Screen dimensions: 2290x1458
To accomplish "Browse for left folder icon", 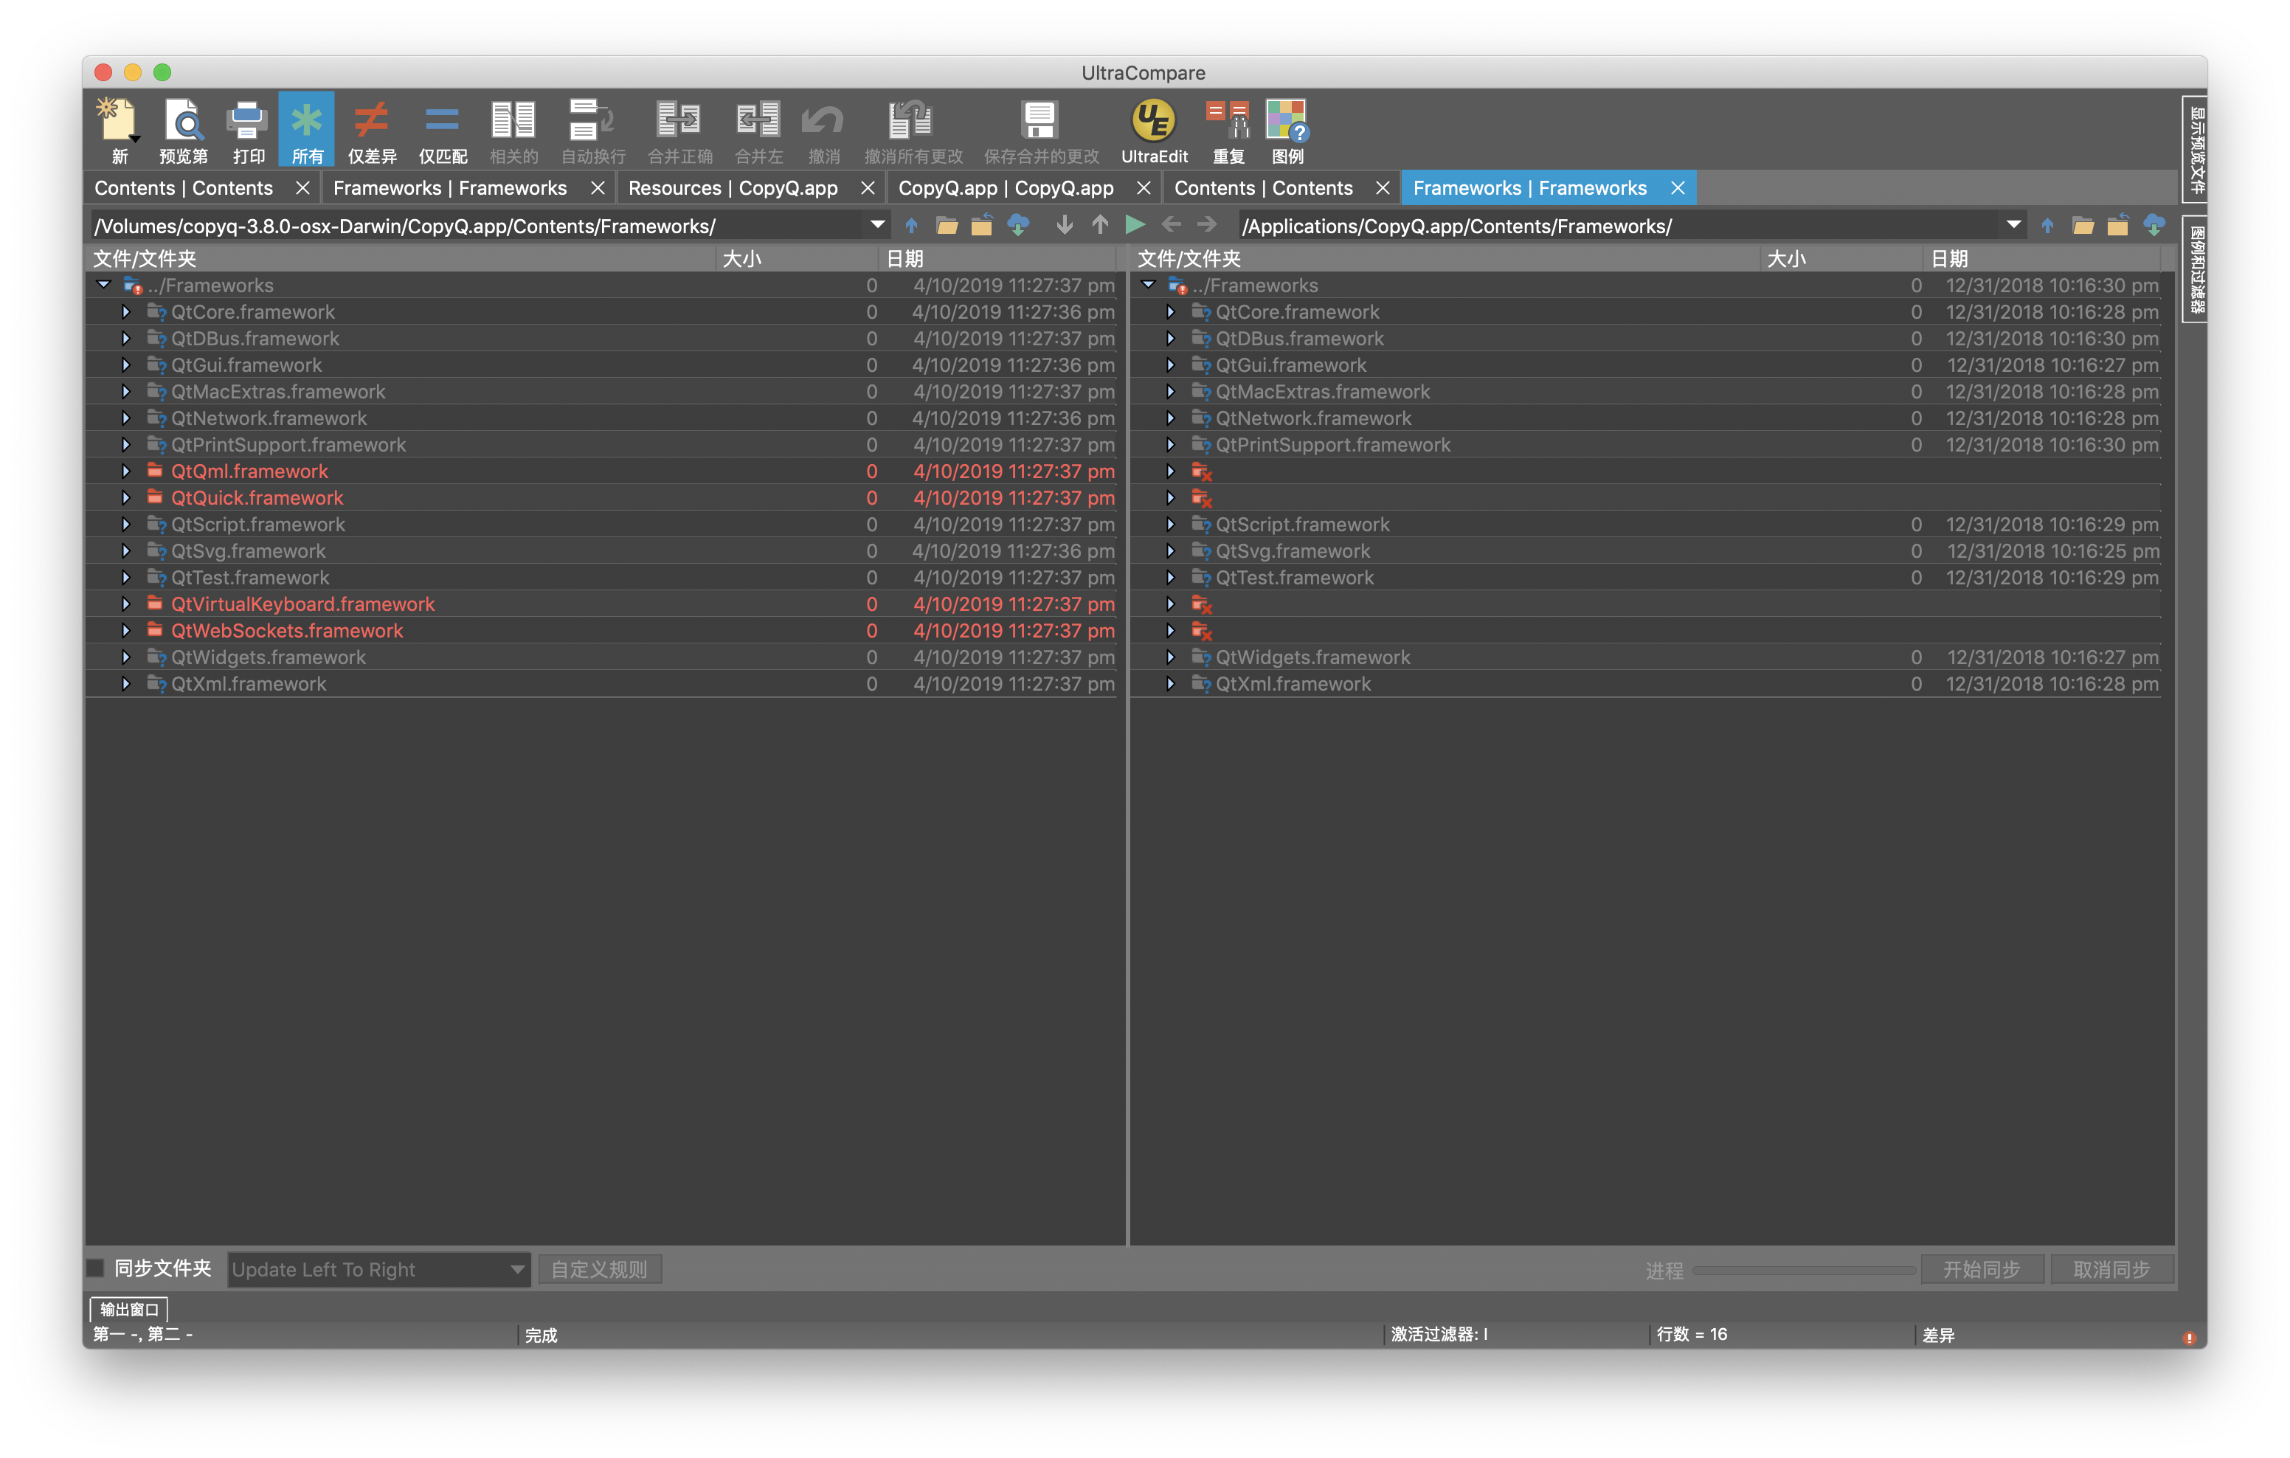I will pos(947,225).
